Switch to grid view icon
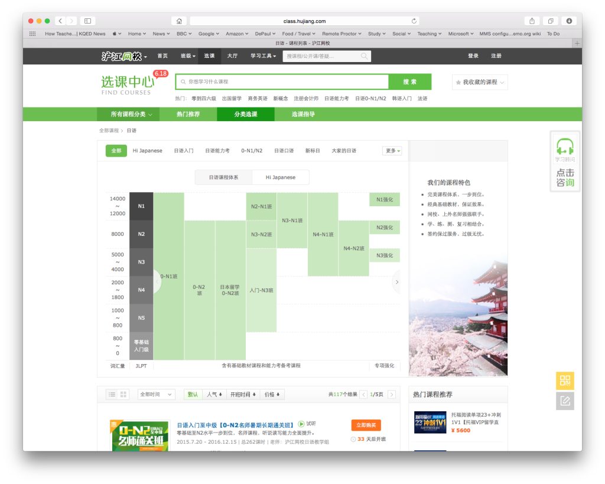The image size is (605, 484). click(123, 394)
